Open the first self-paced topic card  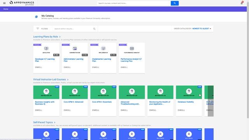coord(46,134)
